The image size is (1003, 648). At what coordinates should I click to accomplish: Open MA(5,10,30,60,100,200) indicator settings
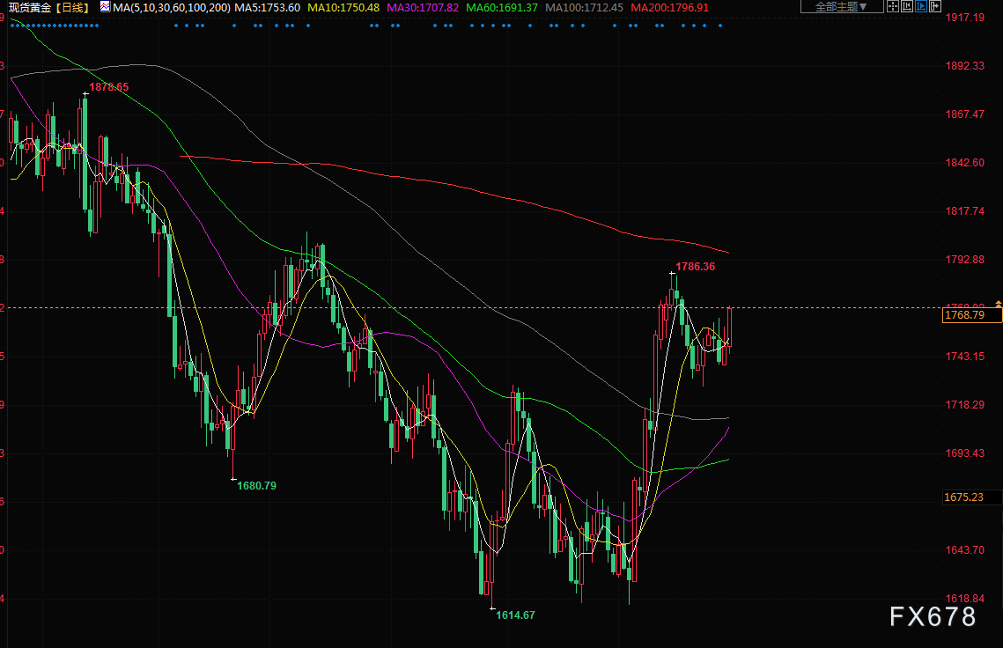(172, 8)
